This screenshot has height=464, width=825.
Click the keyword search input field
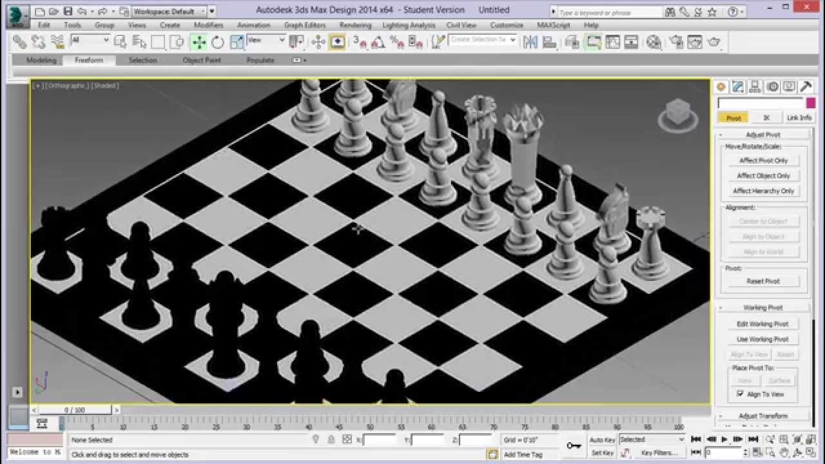[x=609, y=12]
